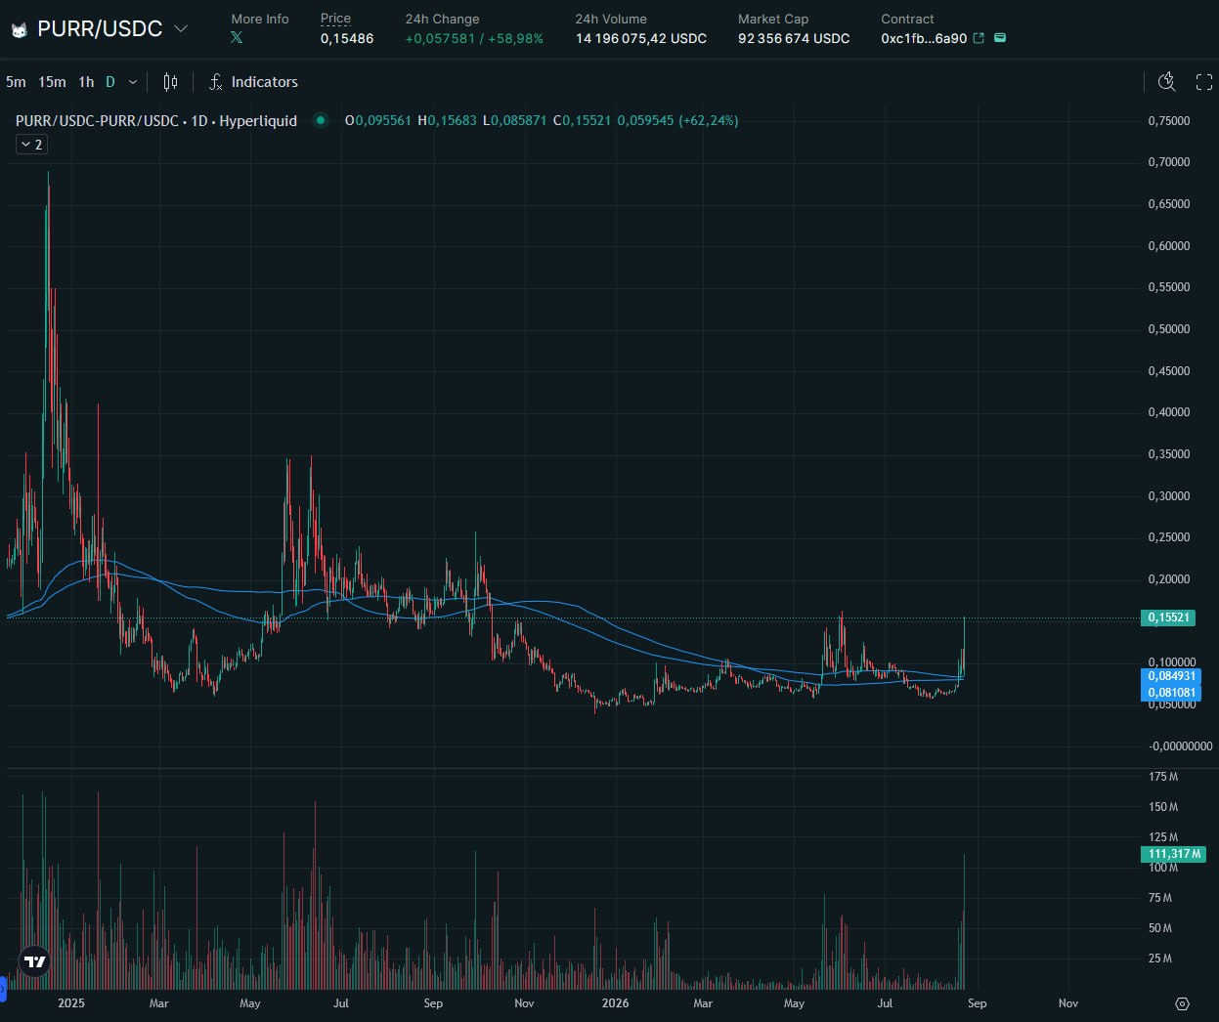Click the 2026 label on the time axis
The image size is (1219, 1022).
616,1003
